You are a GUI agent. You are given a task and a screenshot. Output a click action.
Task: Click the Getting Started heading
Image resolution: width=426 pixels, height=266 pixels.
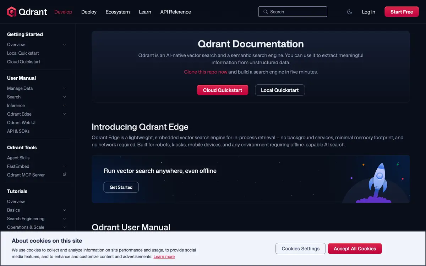point(25,34)
